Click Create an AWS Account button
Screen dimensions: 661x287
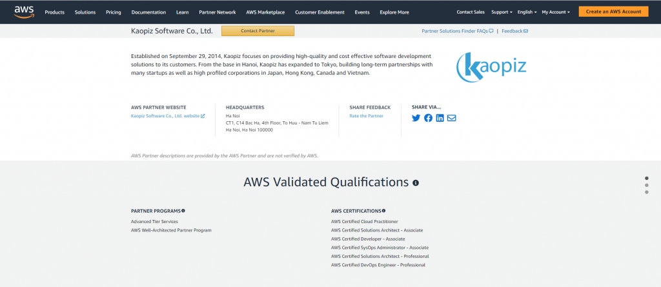pyautogui.click(x=613, y=12)
